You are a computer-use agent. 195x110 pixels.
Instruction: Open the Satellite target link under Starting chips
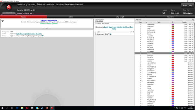[x=29, y=34]
